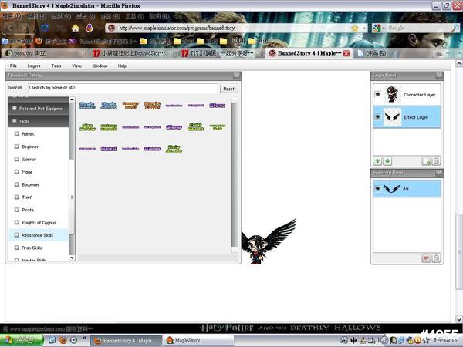Click the Reset search button
This screenshot has height=347, width=463.
coord(229,89)
